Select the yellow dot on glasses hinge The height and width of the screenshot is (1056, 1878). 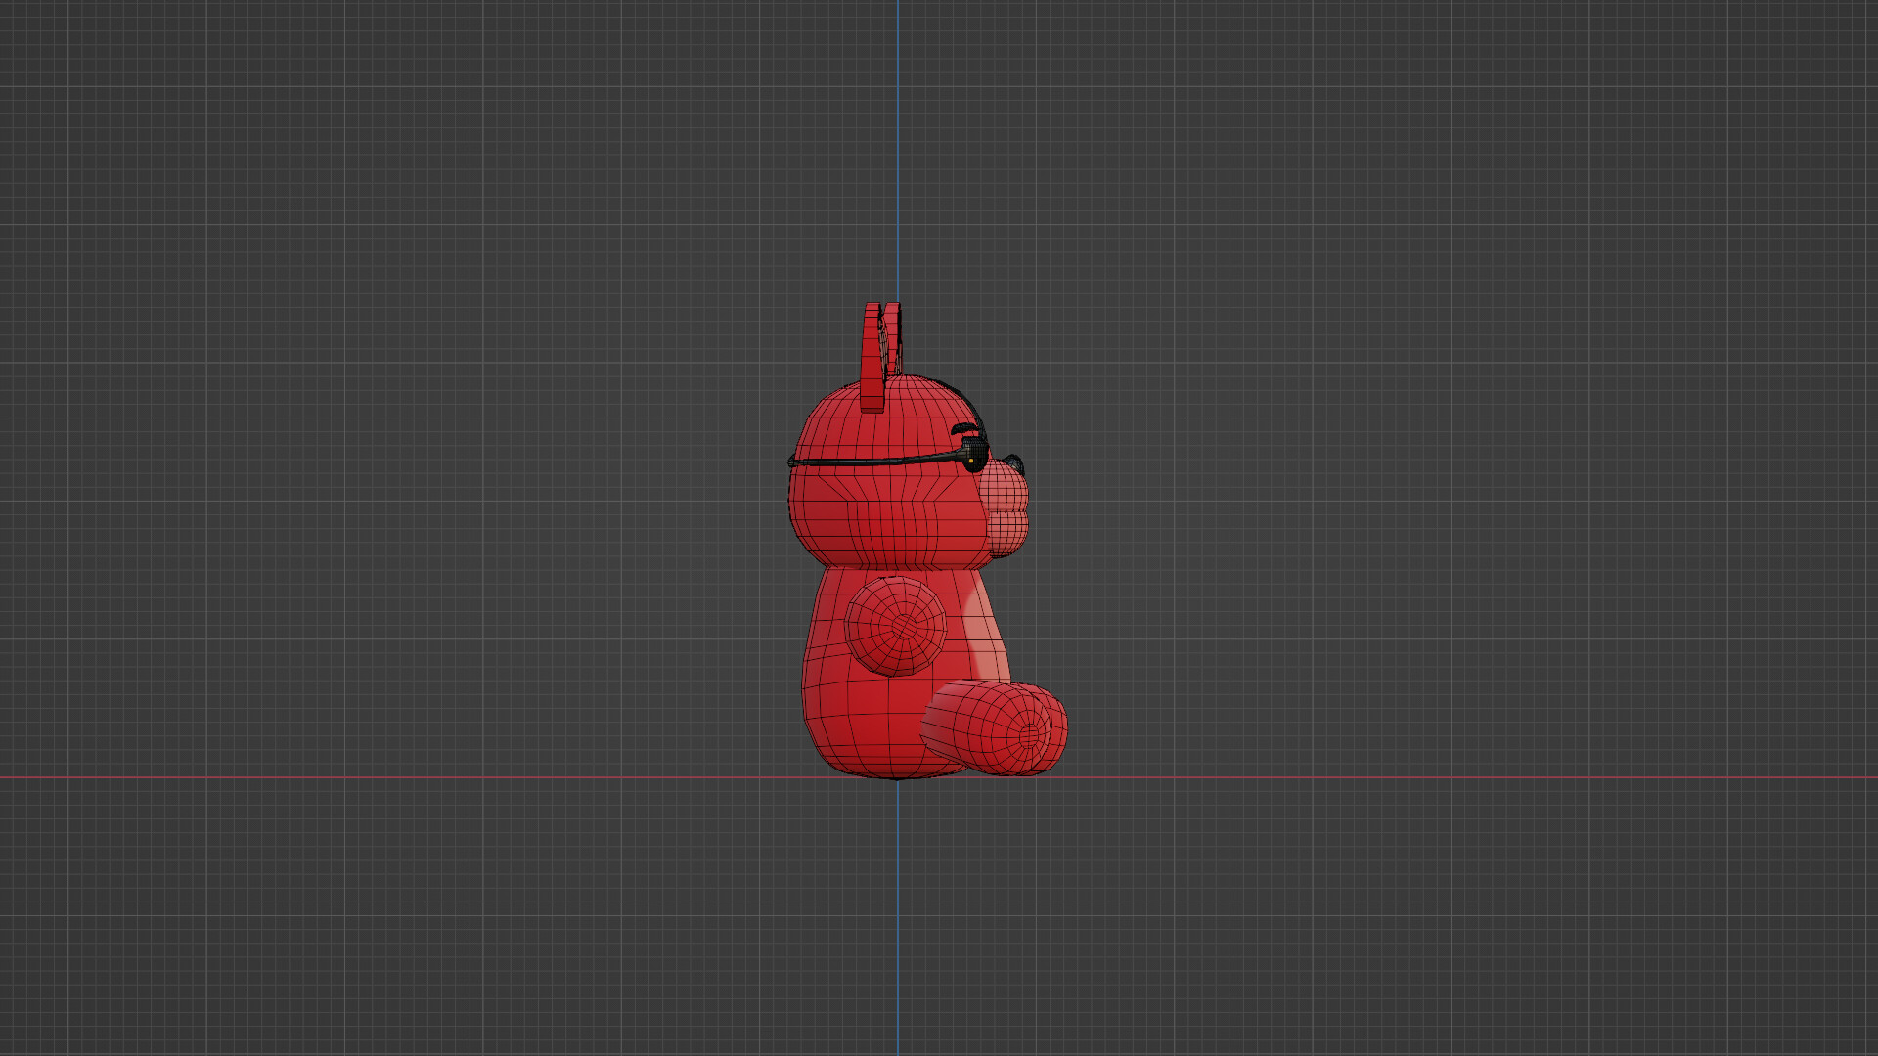(x=970, y=461)
